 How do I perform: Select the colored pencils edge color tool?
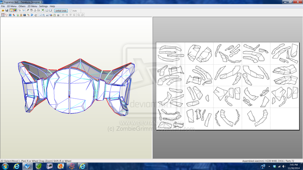point(14,15)
